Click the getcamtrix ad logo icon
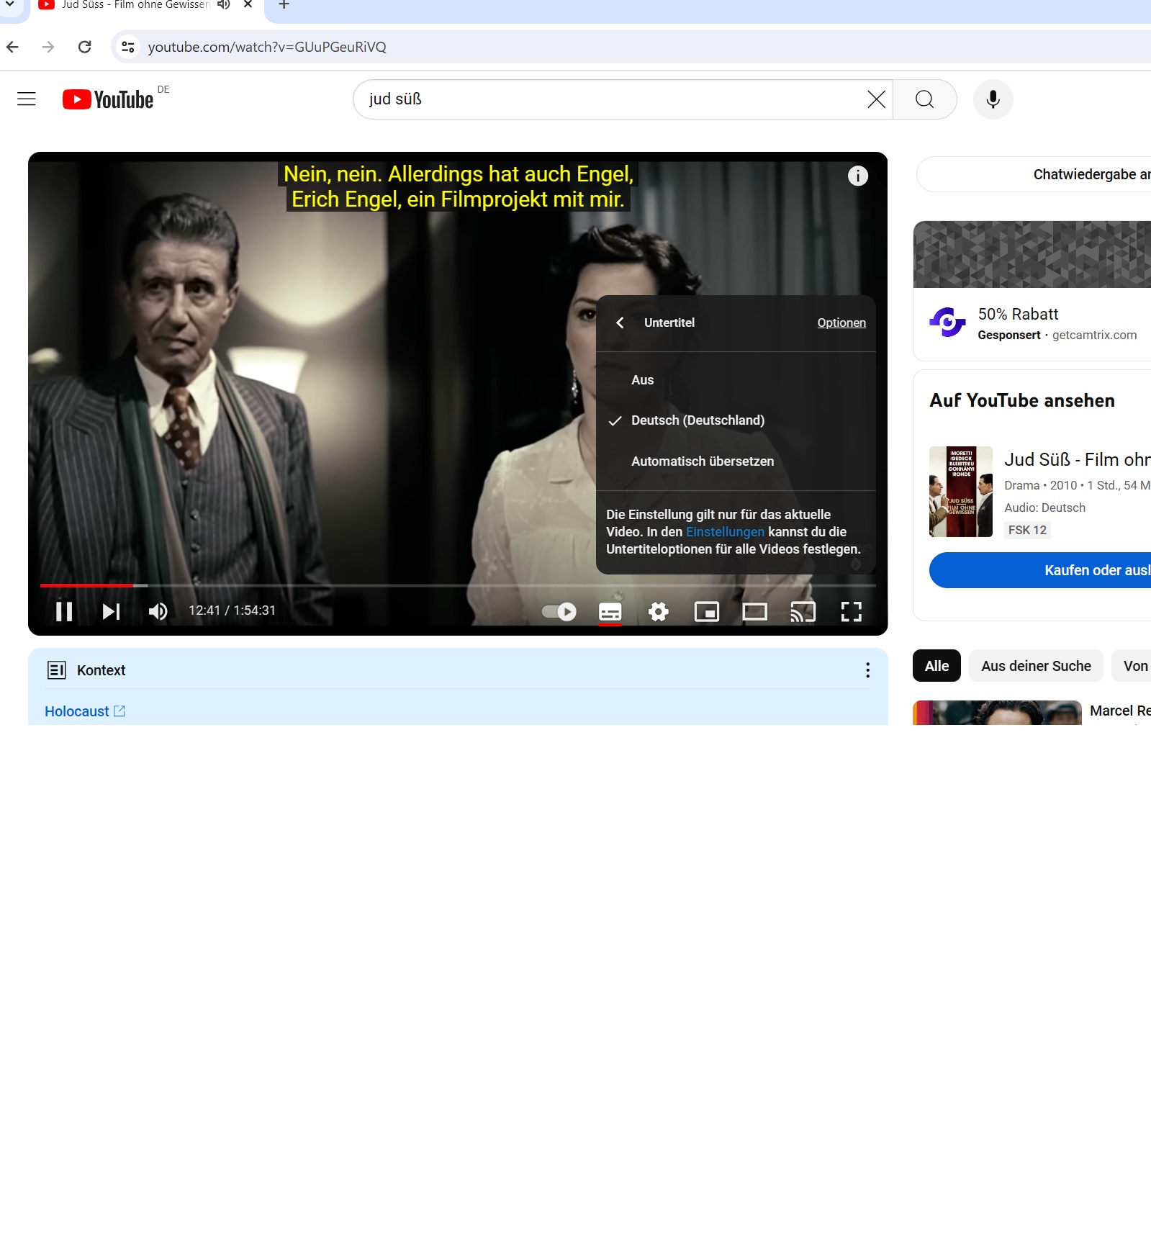 (947, 323)
